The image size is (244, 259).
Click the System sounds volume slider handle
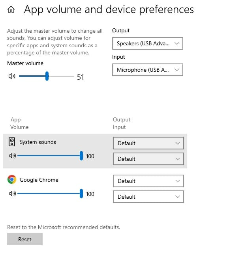(81, 156)
